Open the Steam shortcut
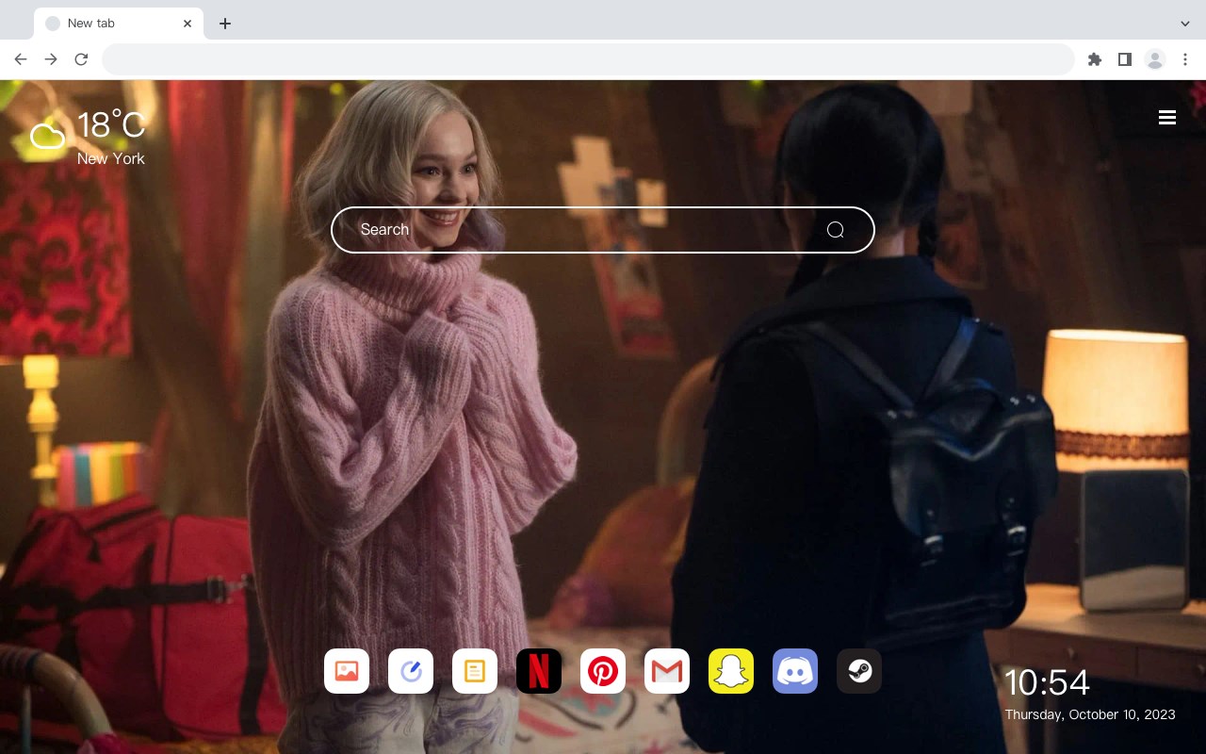This screenshot has width=1206, height=754. tap(859, 671)
